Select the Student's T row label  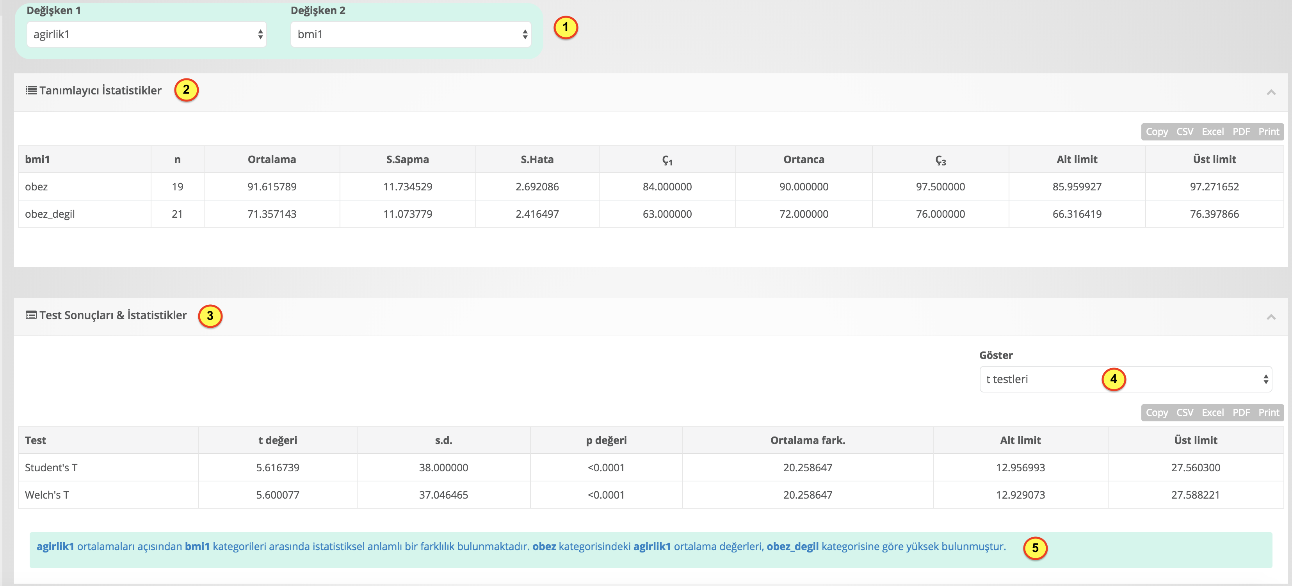(51, 468)
